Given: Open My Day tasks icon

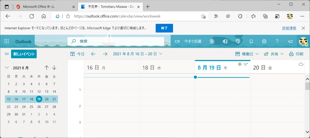Looking at the screenshot, I should click(238, 41).
